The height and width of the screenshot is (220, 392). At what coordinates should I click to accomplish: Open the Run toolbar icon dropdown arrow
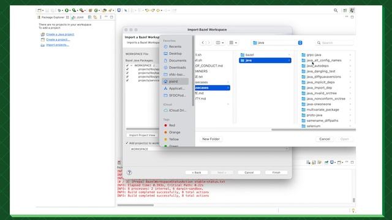point(70,11)
